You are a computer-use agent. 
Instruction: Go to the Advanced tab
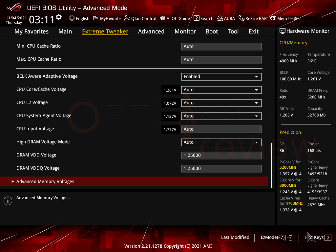point(151,31)
